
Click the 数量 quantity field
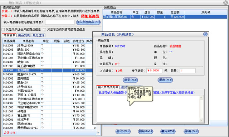187,71
